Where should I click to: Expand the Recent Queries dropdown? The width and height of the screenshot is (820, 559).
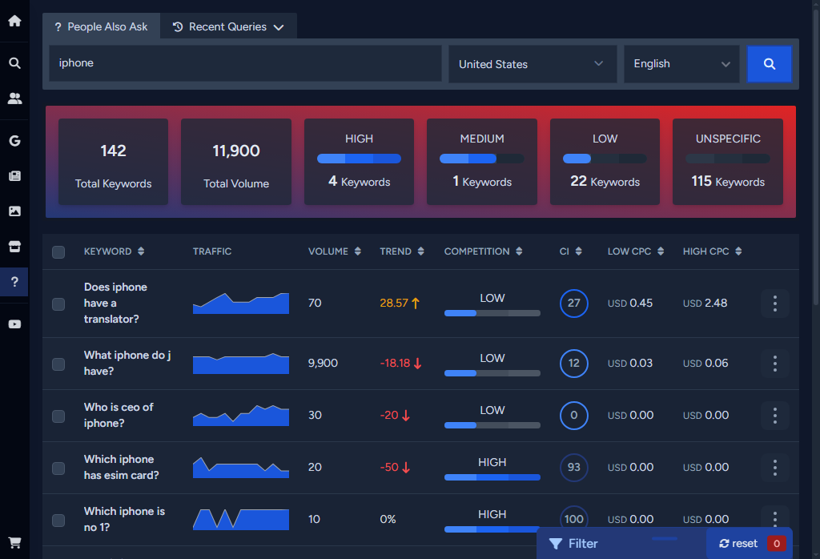228,26
